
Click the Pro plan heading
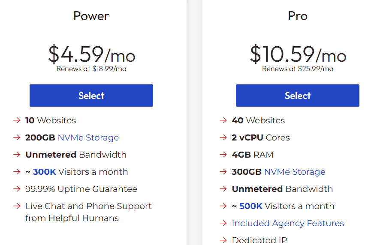[298, 16]
